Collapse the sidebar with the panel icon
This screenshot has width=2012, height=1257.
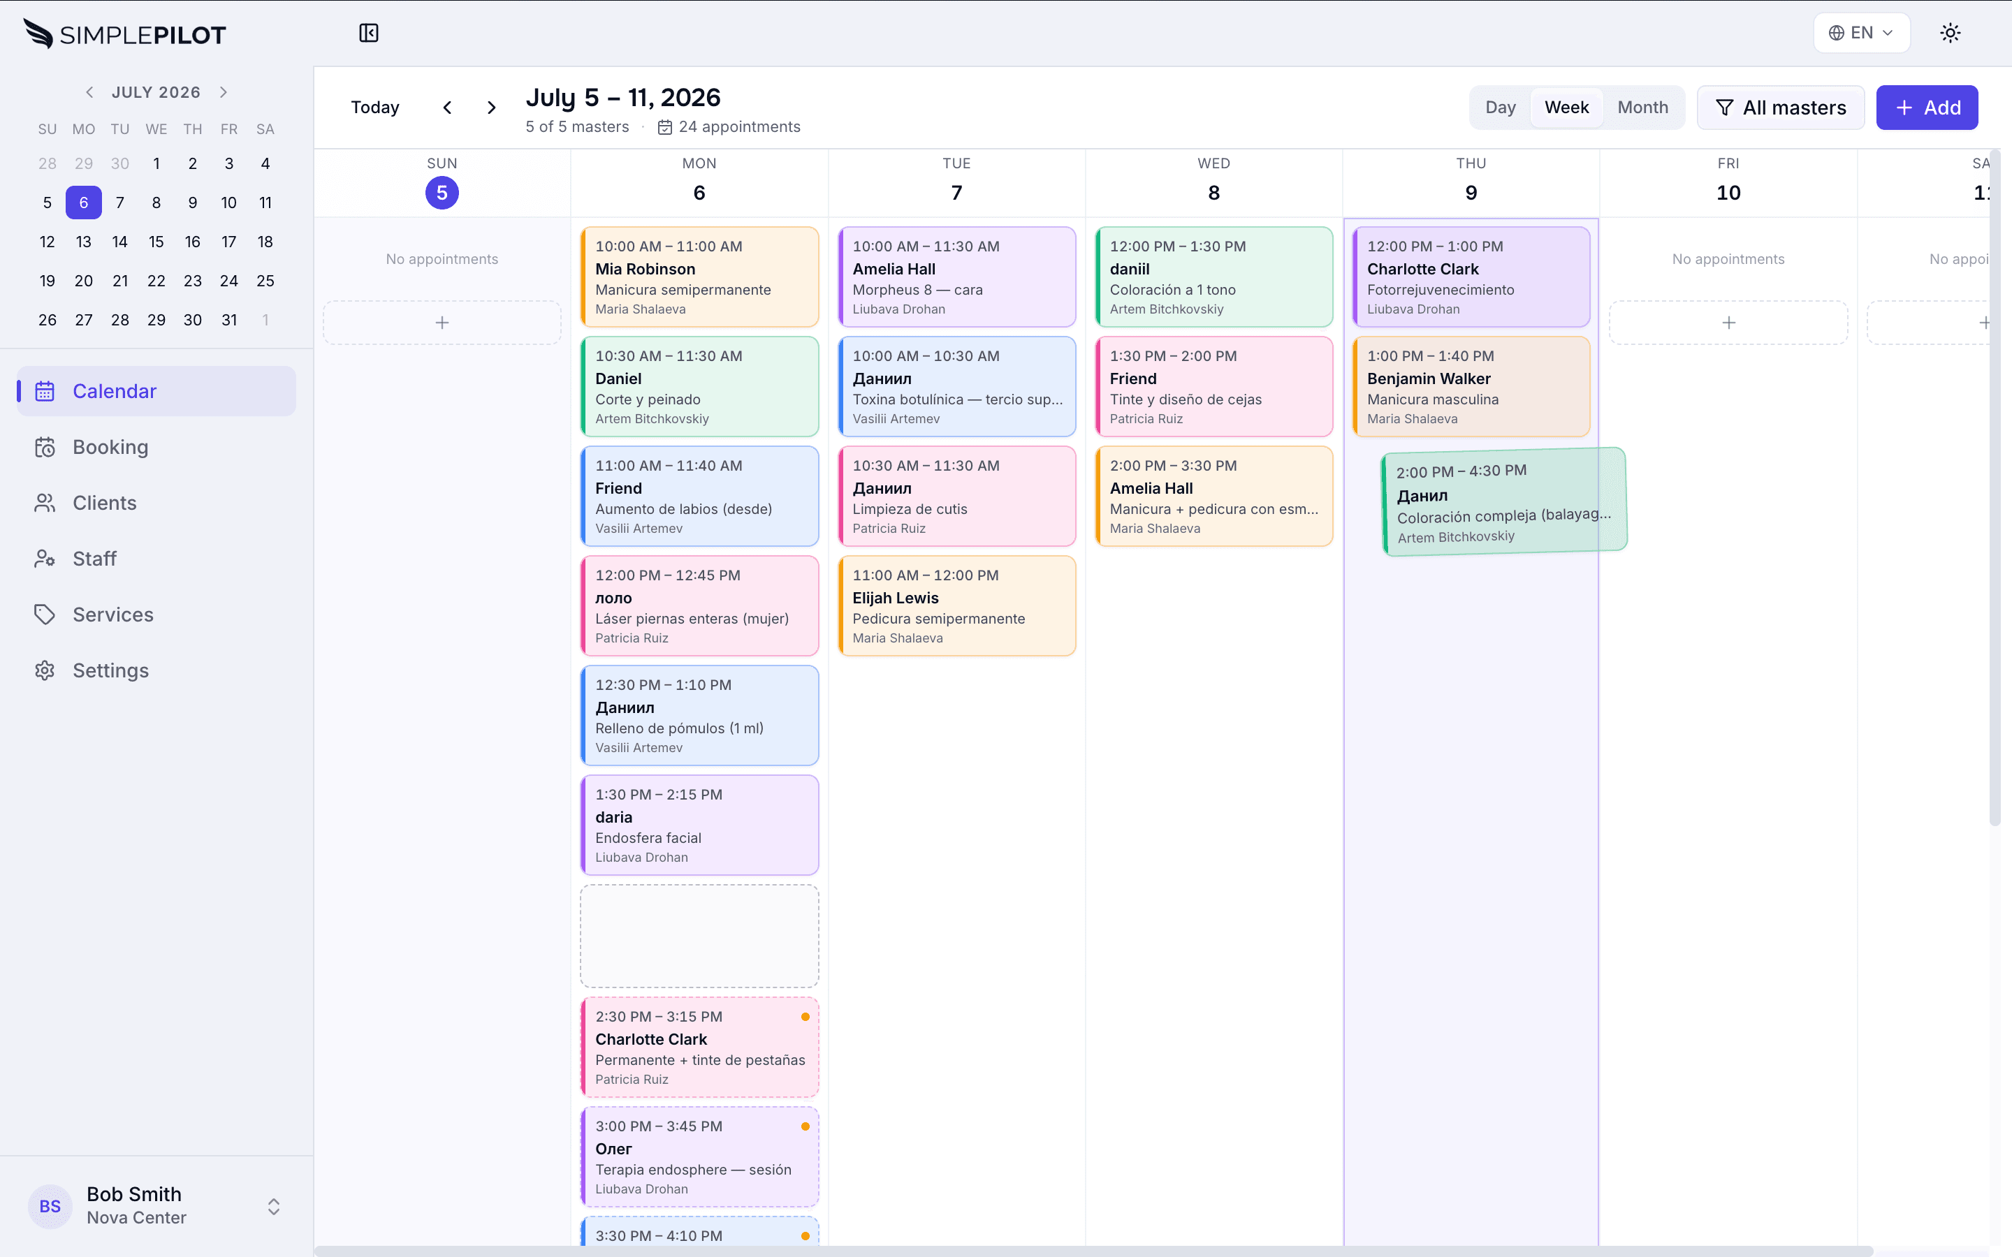pyautogui.click(x=368, y=34)
